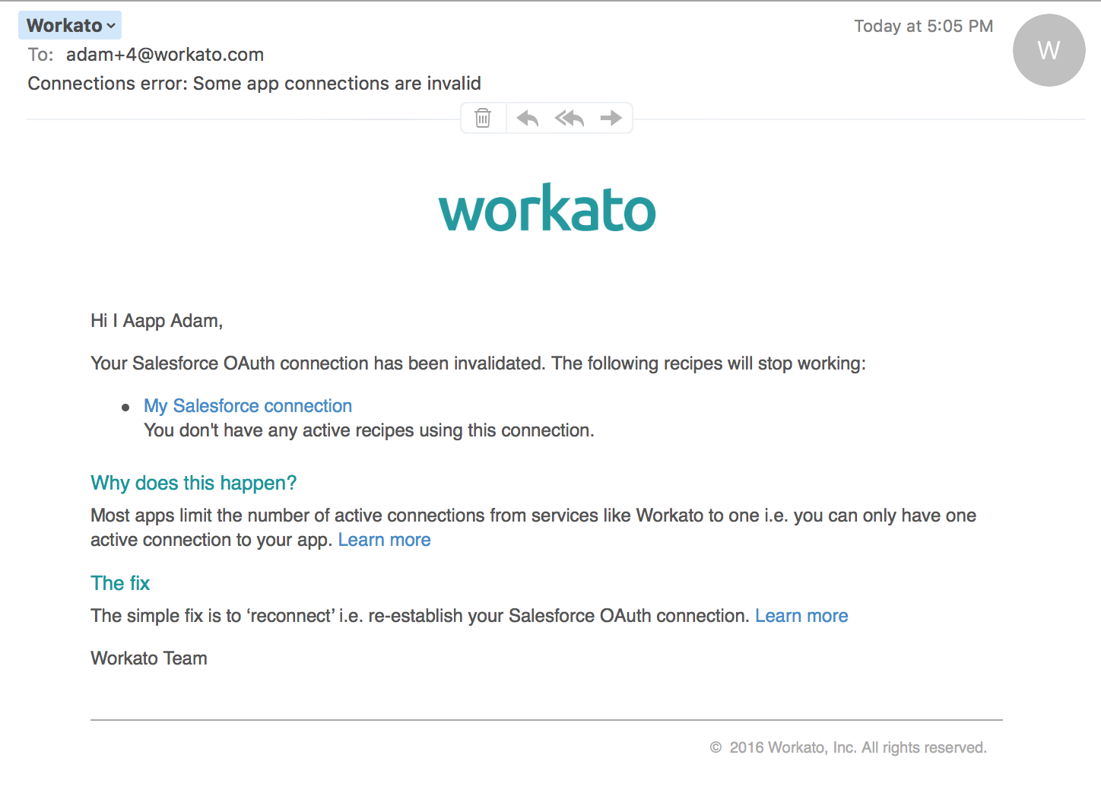Open the Workato sender dropdown
Screen dimensions: 1101x809
[x=70, y=25]
